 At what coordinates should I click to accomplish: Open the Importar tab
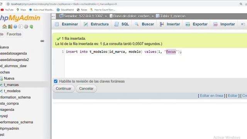(224, 24)
